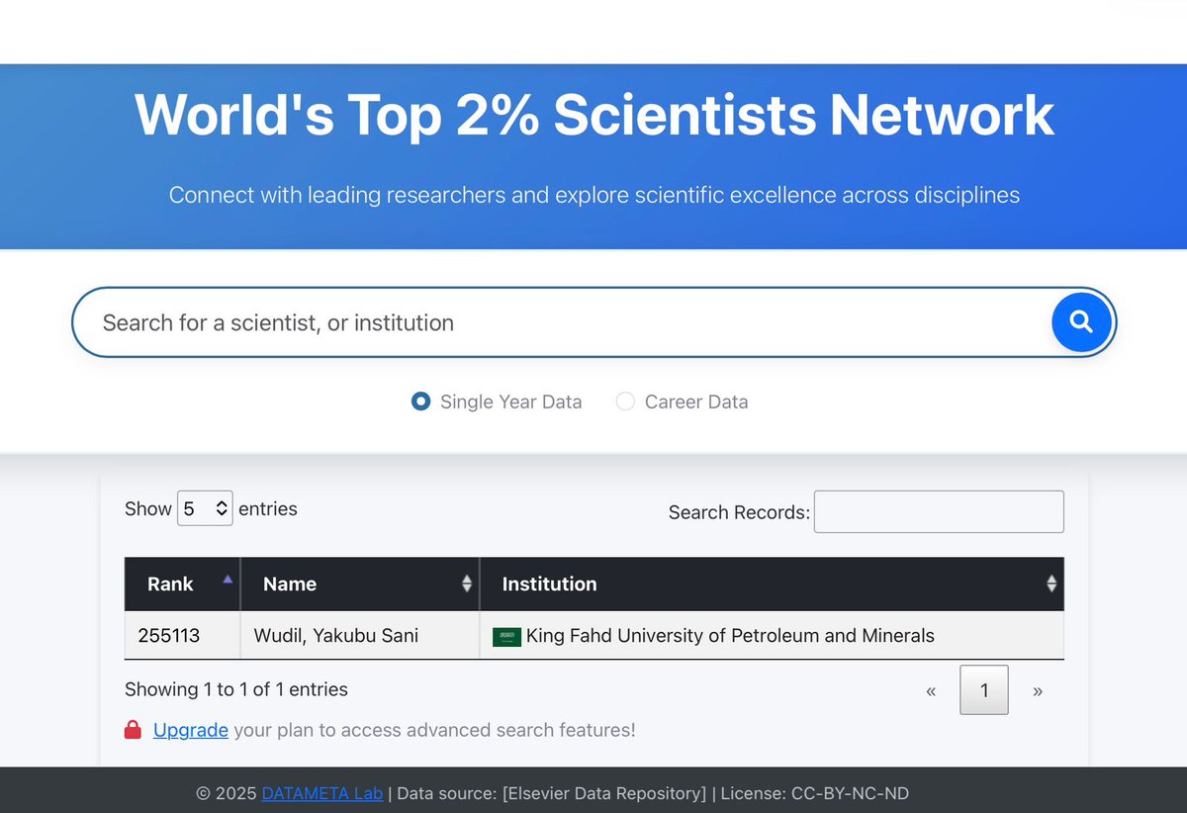Select the Career Data option
Image resolution: width=1187 pixels, height=813 pixels.
click(x=625, y=402)
